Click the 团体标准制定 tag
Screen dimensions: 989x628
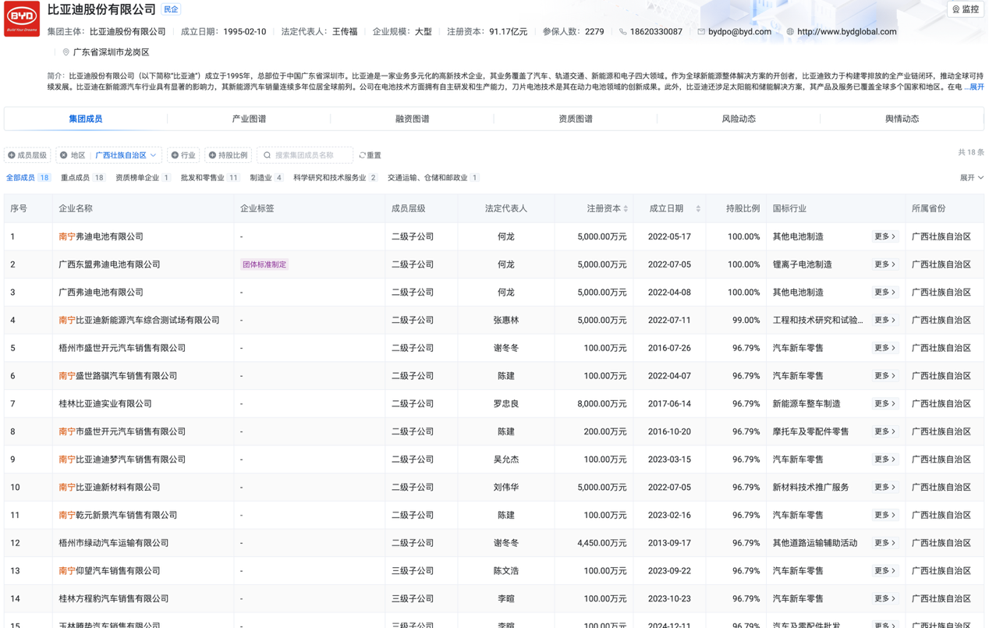click(x=264, y=264)
